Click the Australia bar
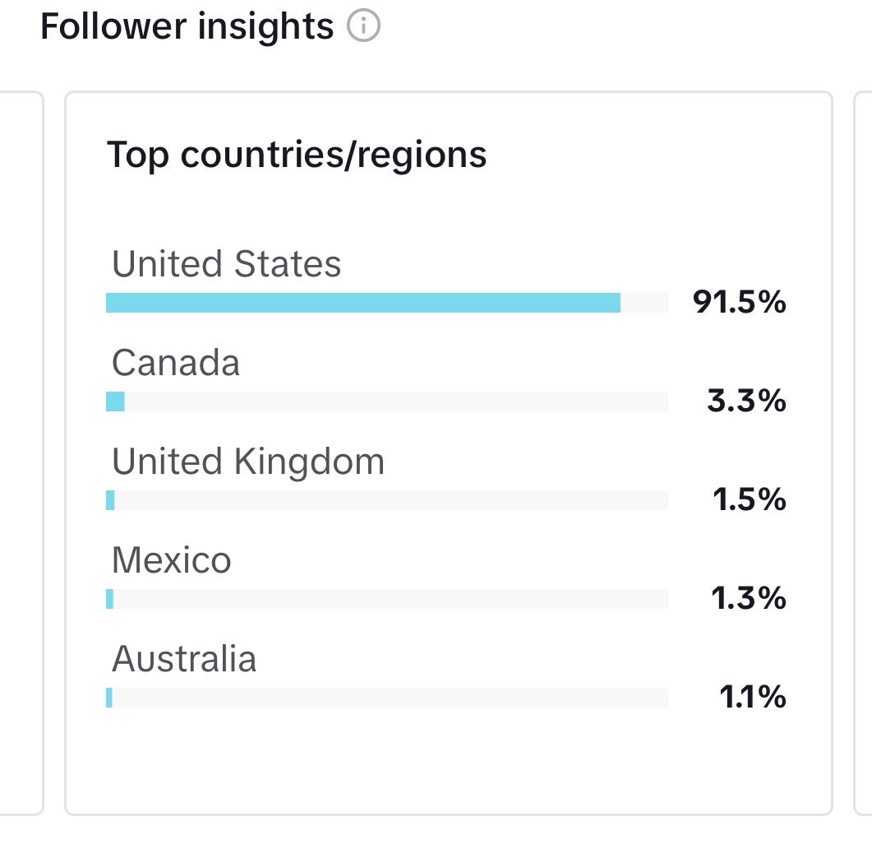This screenshot has width=872, height=854. coord(387,698)
